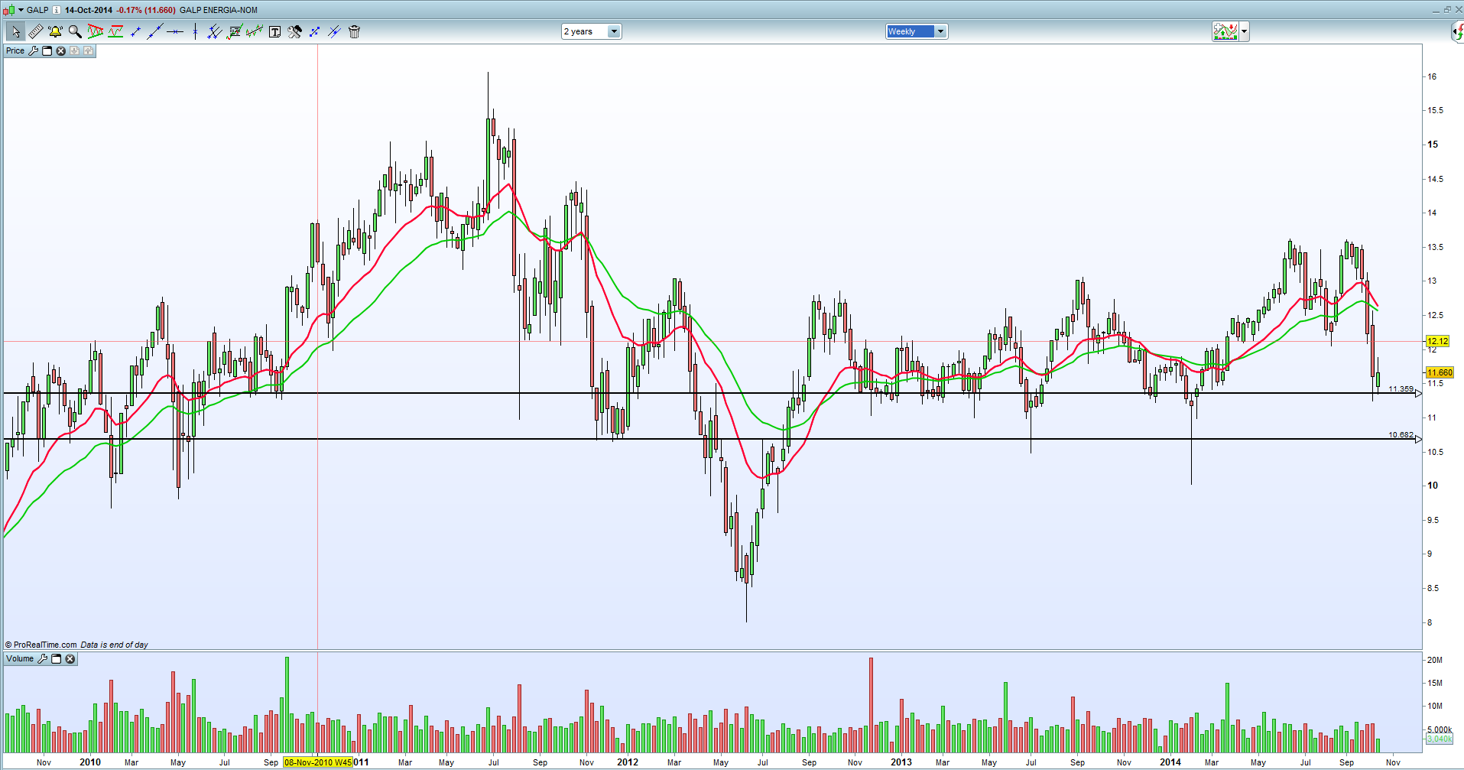Image resolution: width=1464 pixels, height=770 pixels.
Task: Open the Weekly timeframe dropdown
Action: tap(940, 31)
